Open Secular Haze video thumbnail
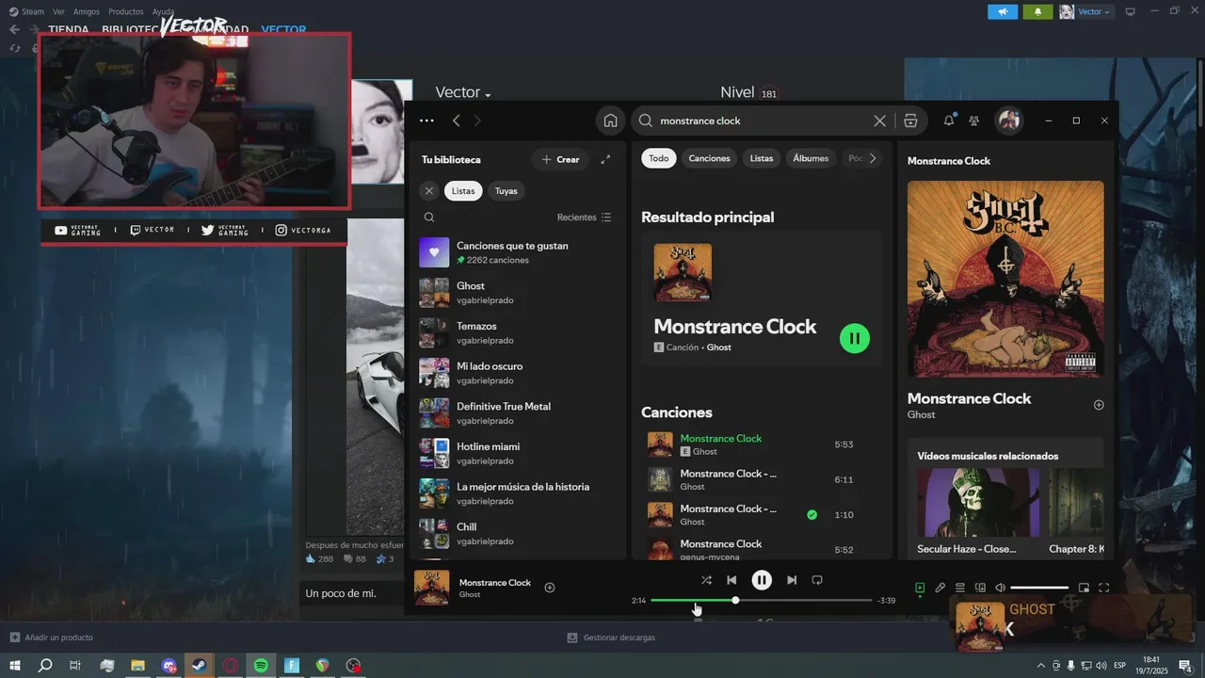 pos(978,503)
